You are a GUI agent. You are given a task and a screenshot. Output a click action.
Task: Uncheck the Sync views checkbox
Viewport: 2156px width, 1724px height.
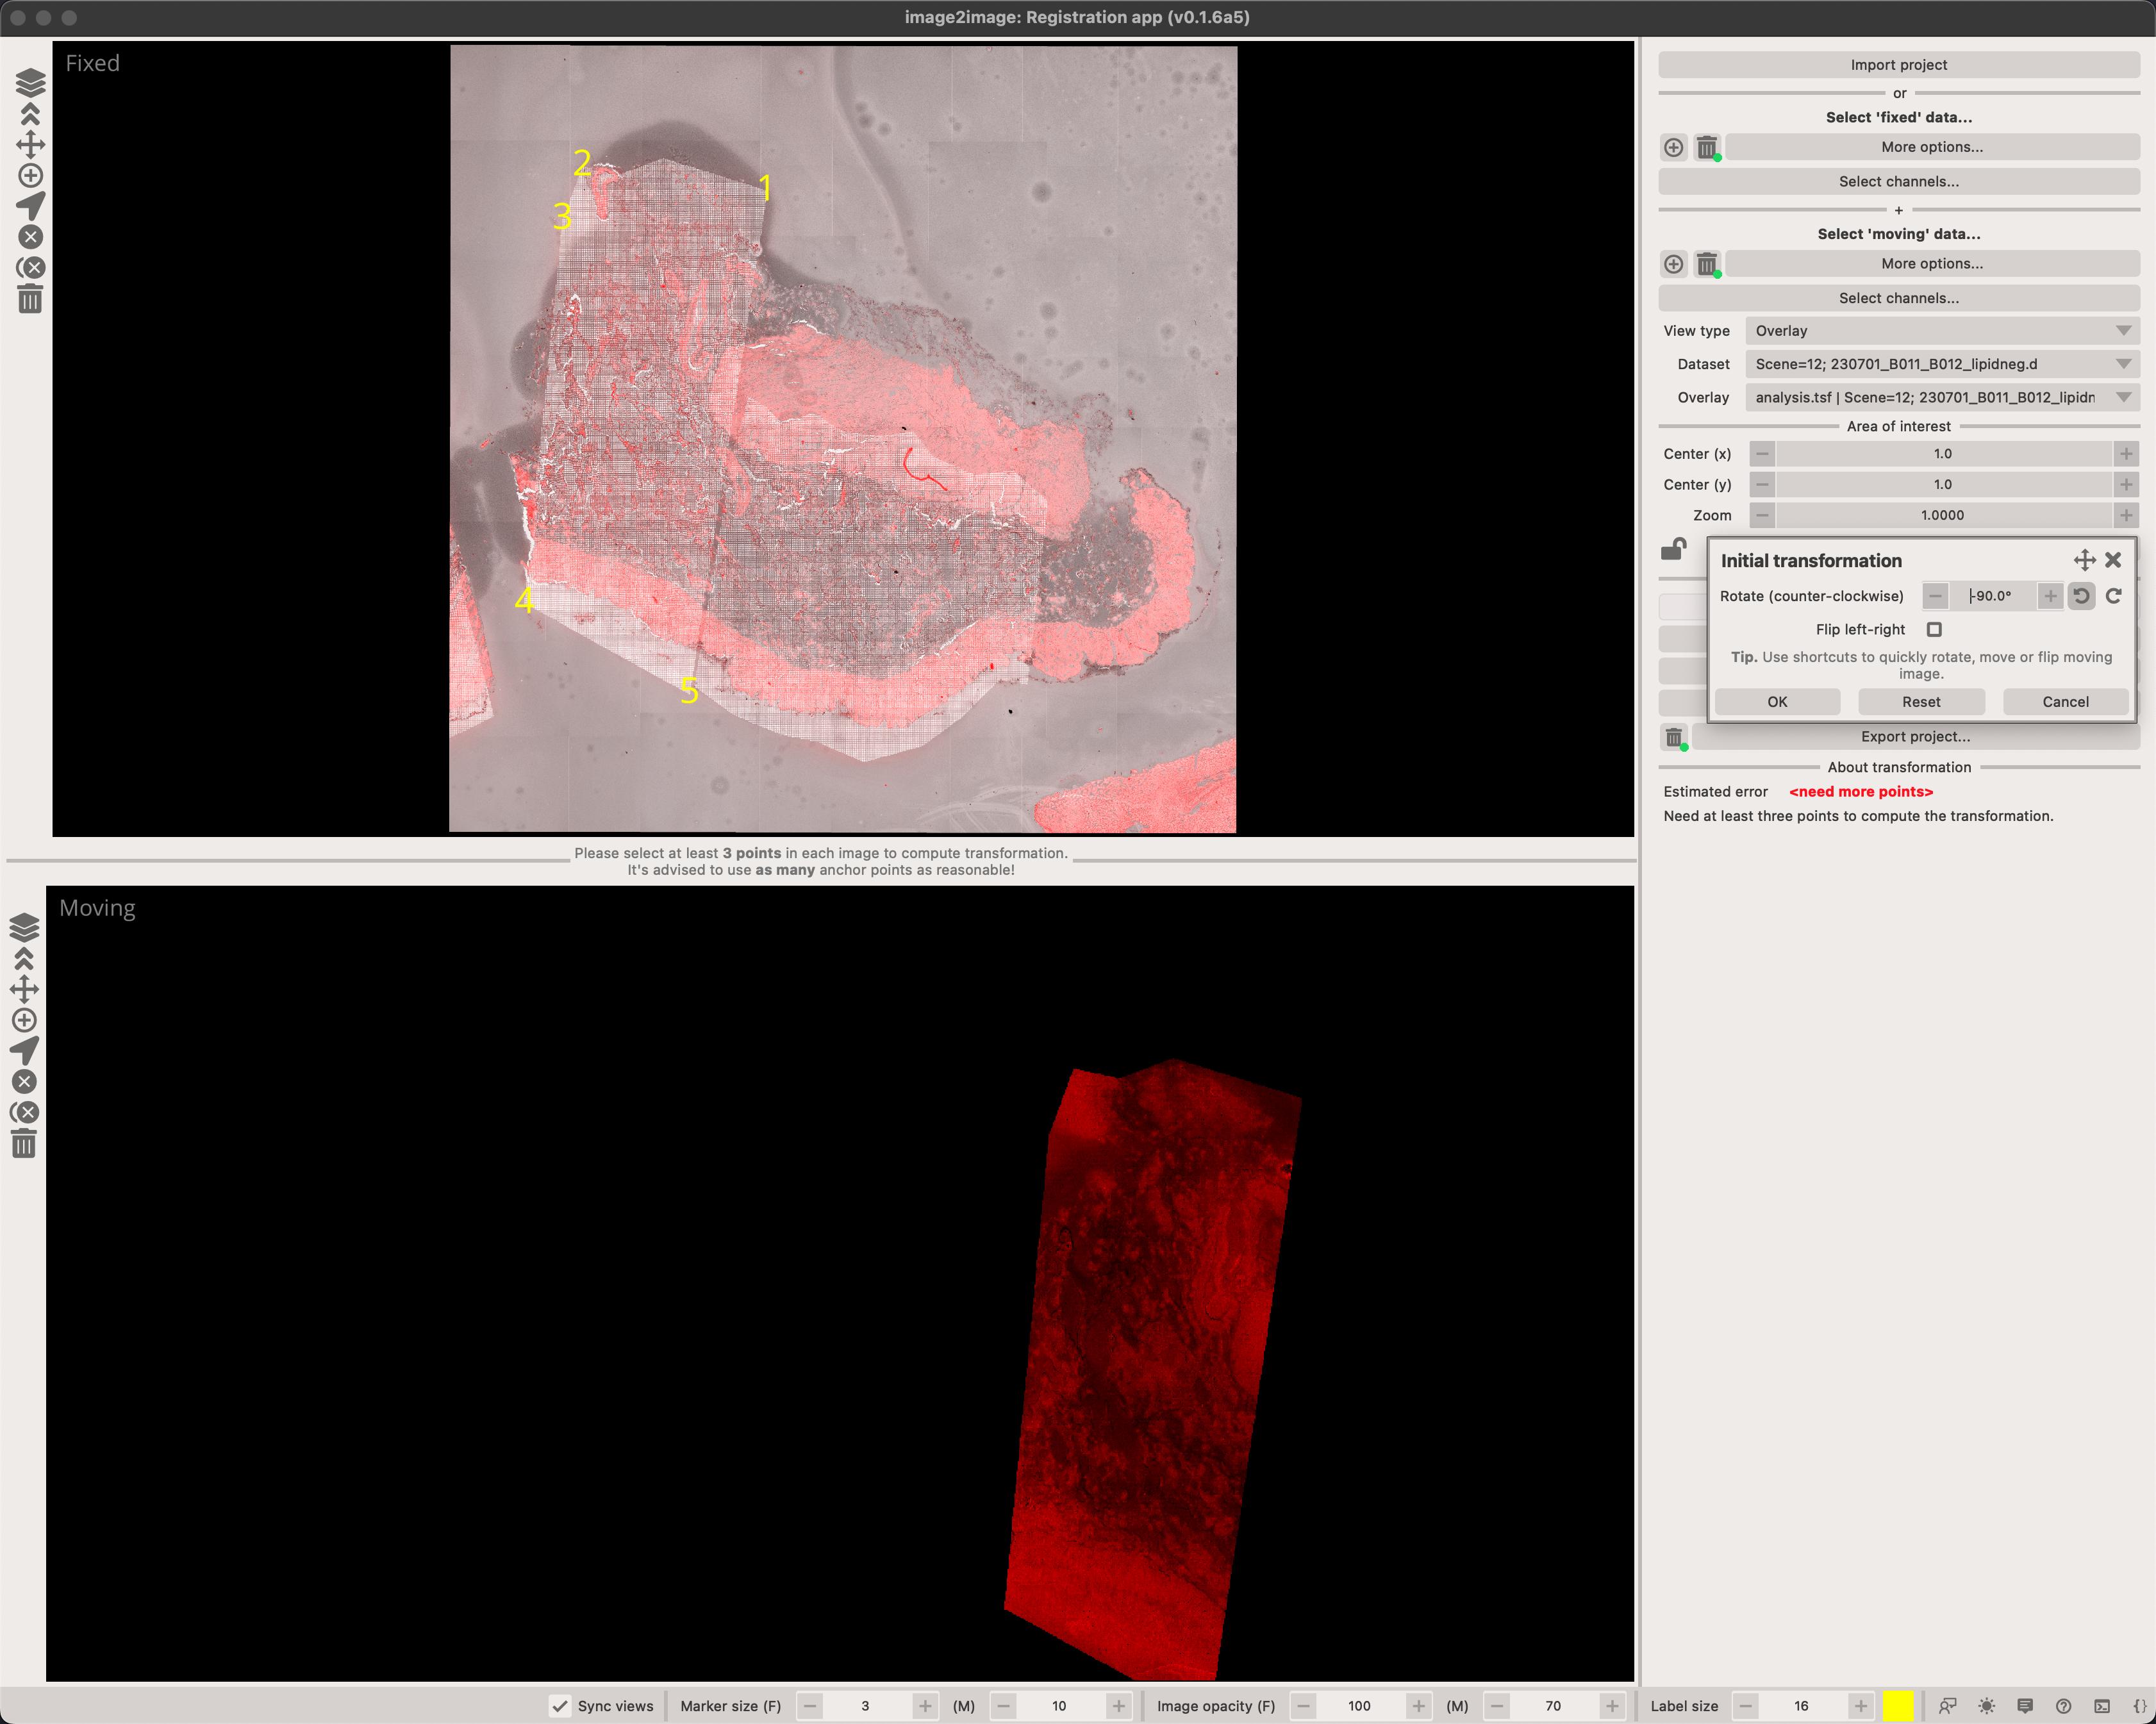561,1706
